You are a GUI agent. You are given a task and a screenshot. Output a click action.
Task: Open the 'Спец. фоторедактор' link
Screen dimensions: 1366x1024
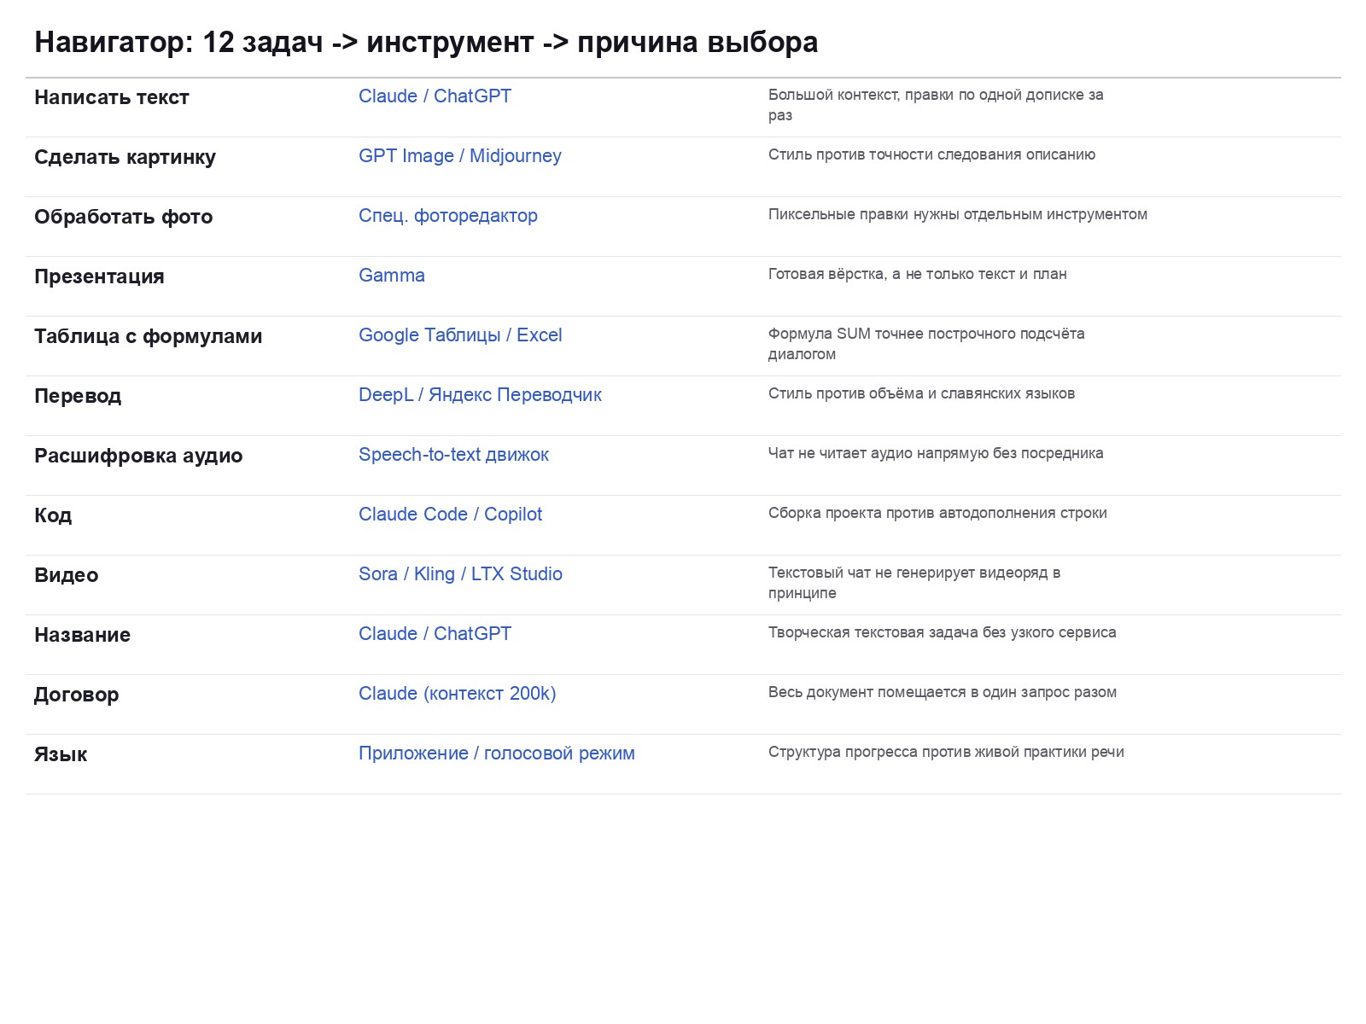pos(448,216)
